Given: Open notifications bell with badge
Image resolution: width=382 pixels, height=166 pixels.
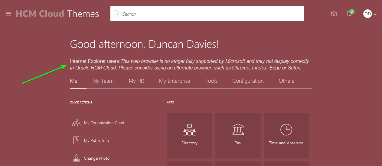Looking at the screenshot, I should (x=350, y=14).
